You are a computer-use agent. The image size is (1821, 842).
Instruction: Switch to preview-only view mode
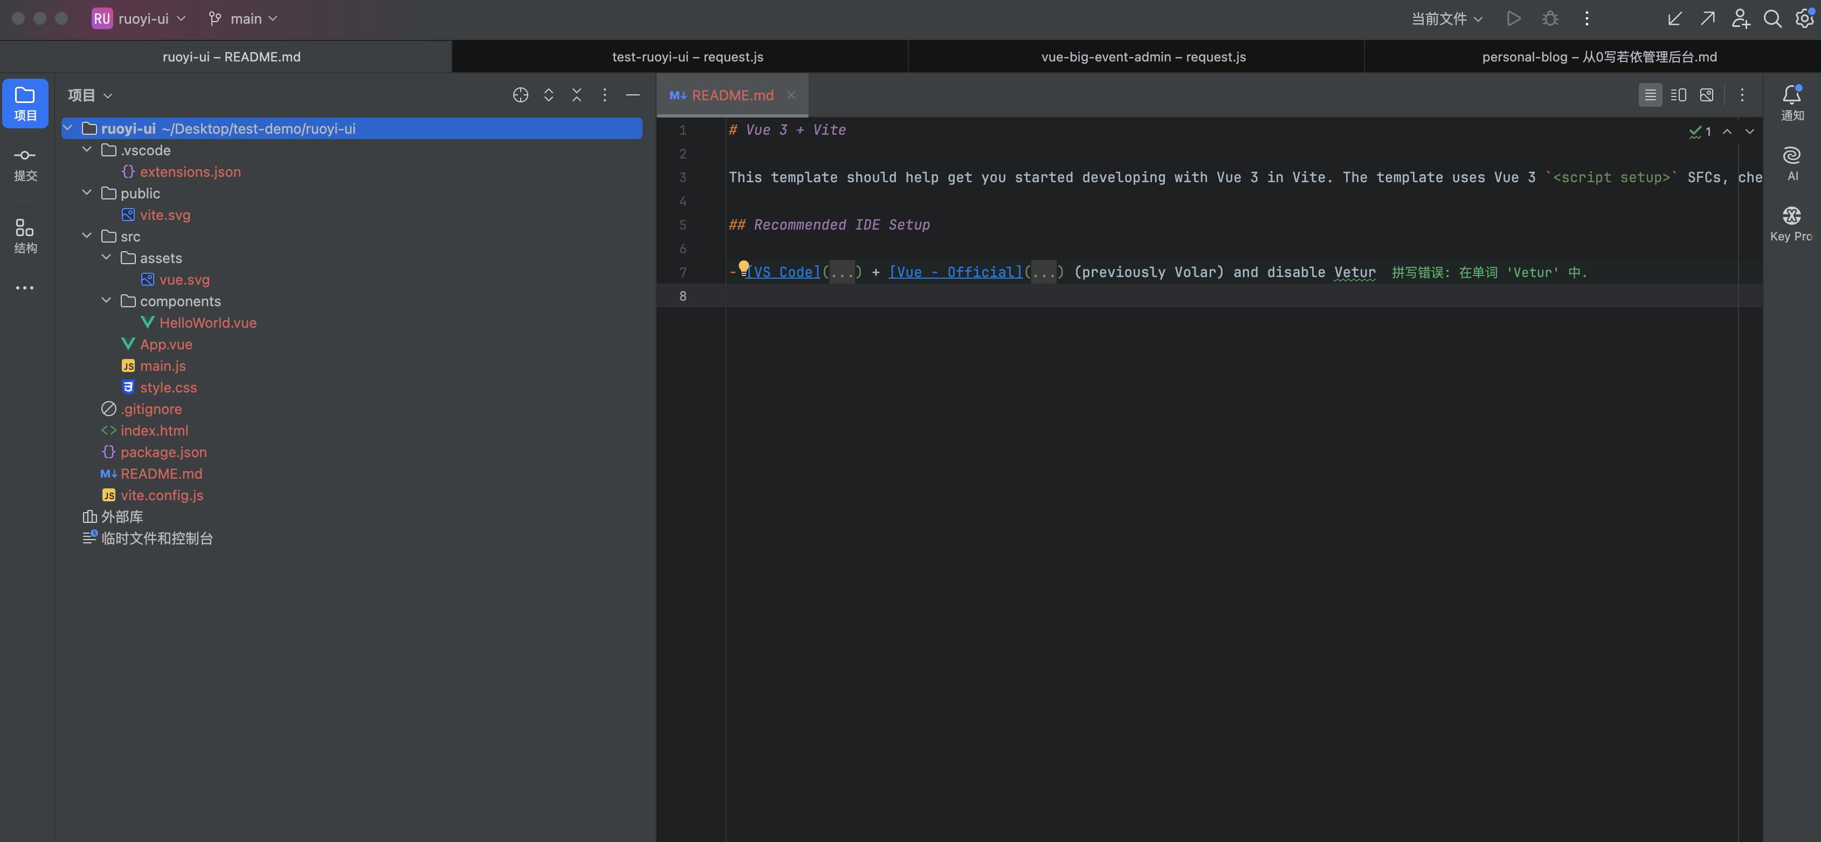(1707, 95)
